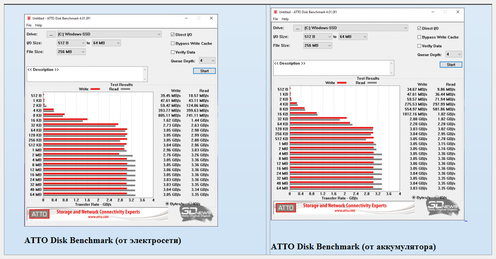Click 10.57 MB/s read value in left window

click(198, 96)
